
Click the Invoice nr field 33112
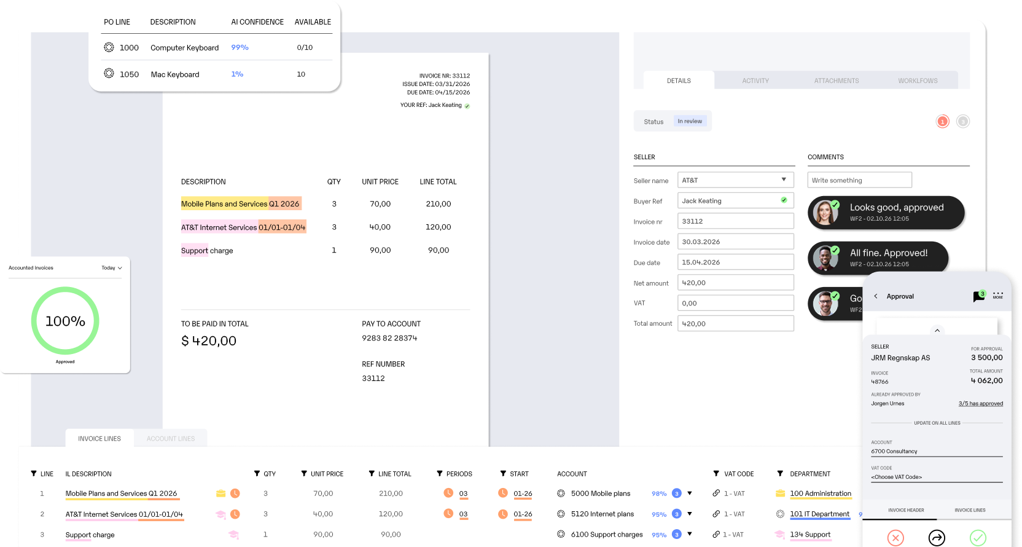pos(736,221)
